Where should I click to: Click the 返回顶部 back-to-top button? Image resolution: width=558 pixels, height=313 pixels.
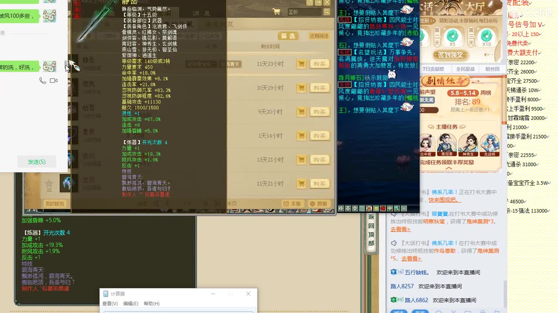tap(371, 230)
